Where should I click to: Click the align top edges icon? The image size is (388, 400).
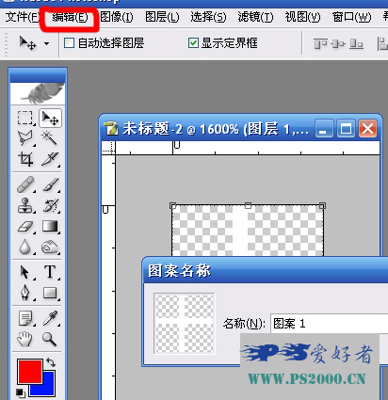click(x=320, y=43)
